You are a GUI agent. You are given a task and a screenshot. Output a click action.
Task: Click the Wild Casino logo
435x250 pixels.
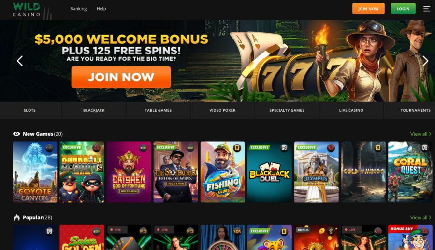pyautogui.click(x=27, y=10)
